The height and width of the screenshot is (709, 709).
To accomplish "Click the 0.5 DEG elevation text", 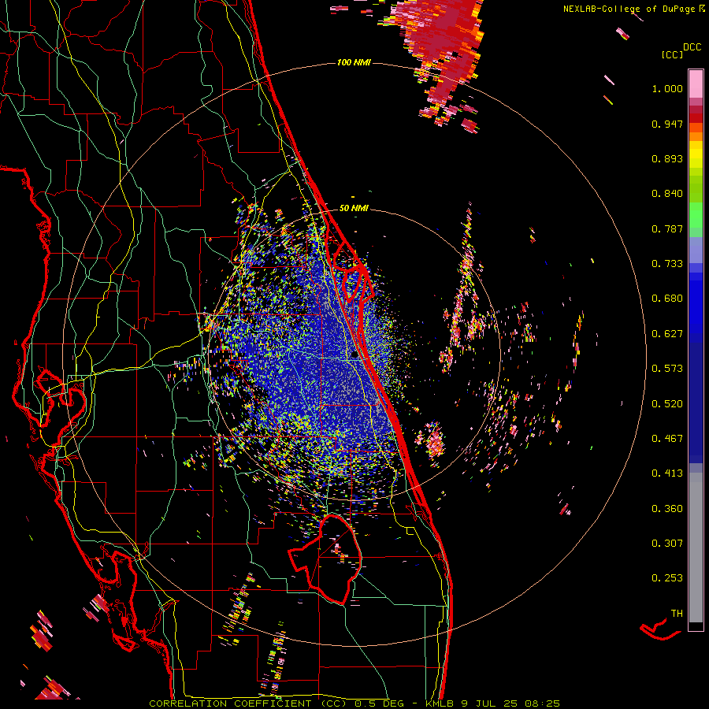I will (379, 703).
